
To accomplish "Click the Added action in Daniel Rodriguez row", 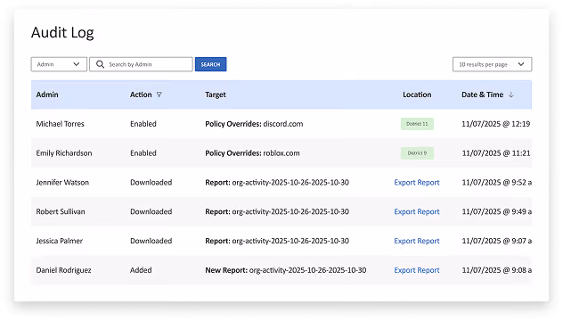I will point(141,270).
